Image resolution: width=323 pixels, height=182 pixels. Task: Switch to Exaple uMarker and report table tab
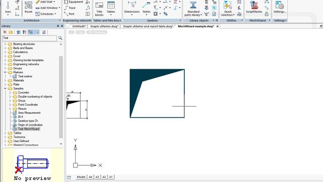click(x=148, y=26)
